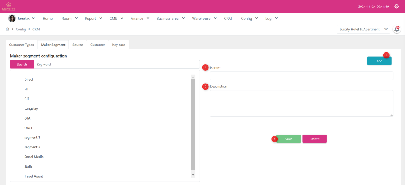Click the green Save button
405x185 pixels.
tap(288, 139)
